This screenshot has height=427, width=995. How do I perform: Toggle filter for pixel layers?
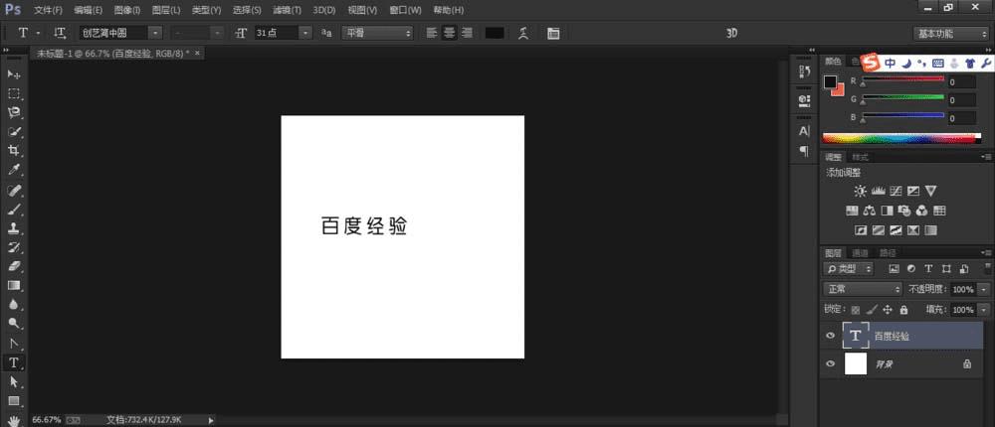pyautogui.click(x=895, y=269)
